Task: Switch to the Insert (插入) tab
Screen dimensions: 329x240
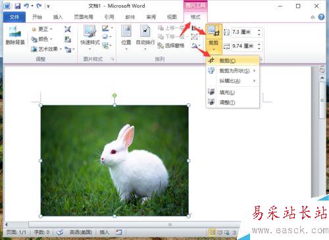Action: [58, 17]
